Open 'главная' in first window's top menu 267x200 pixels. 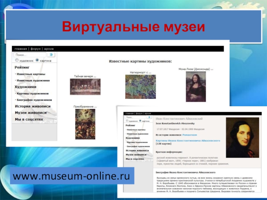click(21, 49)
